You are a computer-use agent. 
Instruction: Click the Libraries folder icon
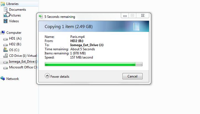coord(3,4)
